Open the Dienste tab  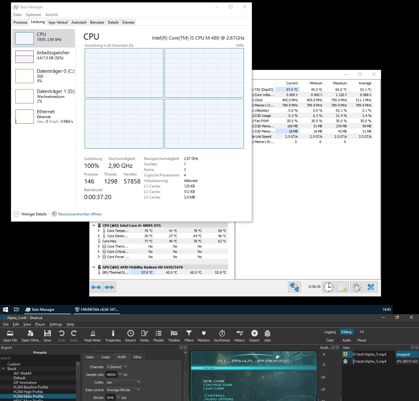coord(128,22)
